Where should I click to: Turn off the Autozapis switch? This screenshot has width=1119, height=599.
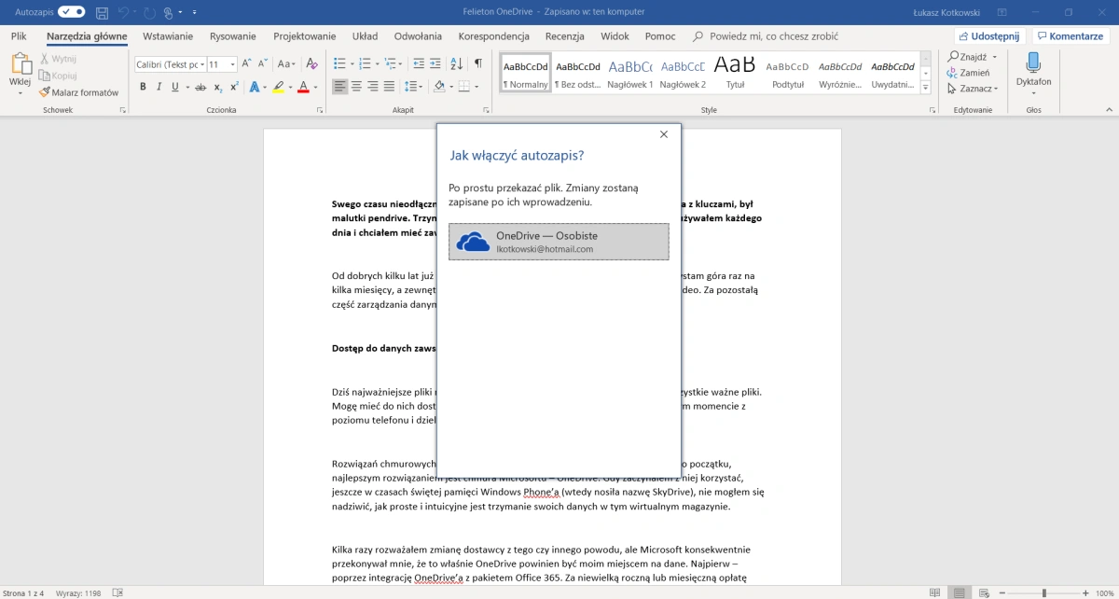(72, 12)
